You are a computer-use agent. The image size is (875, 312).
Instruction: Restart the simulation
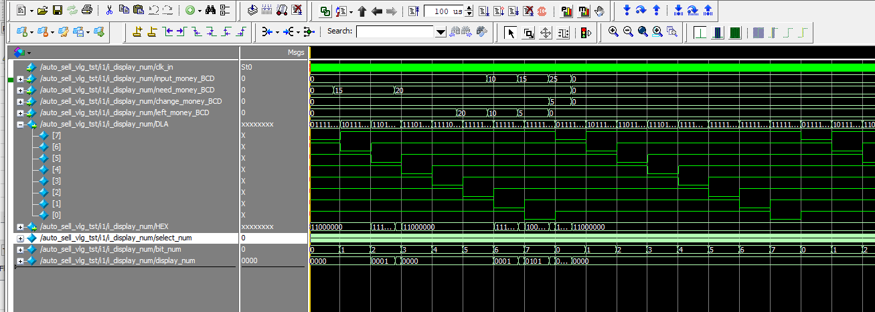(414, 11)
